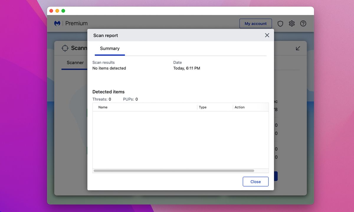Screen dimensions: 354x212
Task: Click the 'No items detected' text
Action: [109, 68]
